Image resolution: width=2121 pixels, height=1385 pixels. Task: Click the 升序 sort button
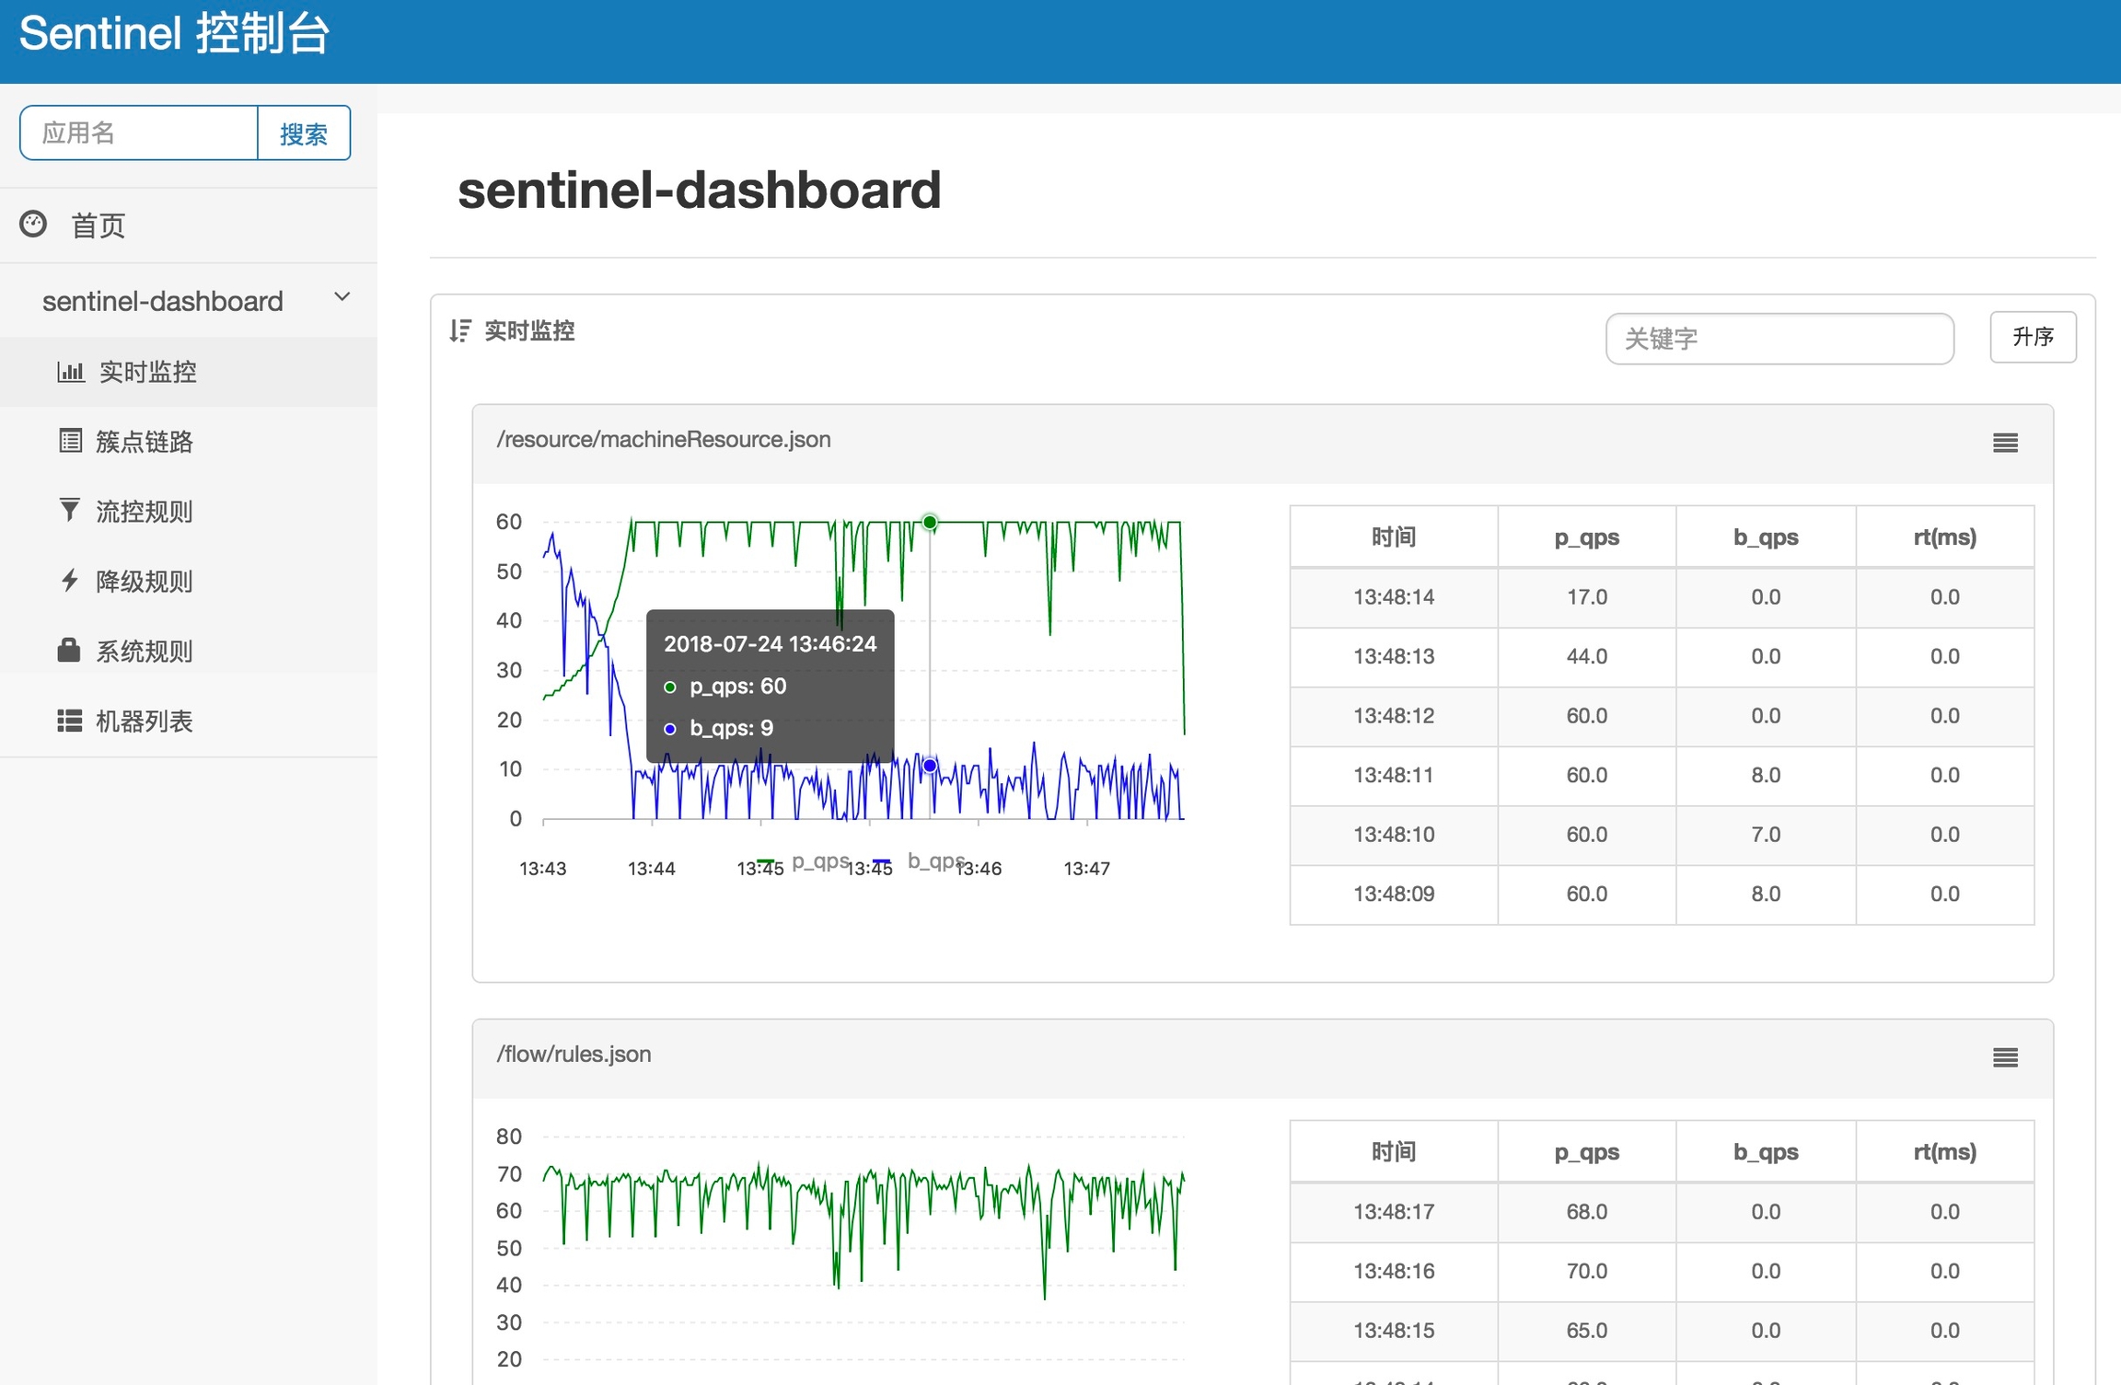tap(2032, 338)
